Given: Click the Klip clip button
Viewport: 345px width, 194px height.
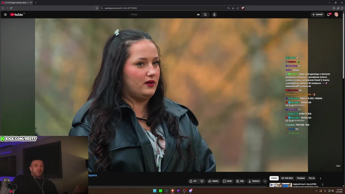Looking at the screenshot, I should click(240, 181).
